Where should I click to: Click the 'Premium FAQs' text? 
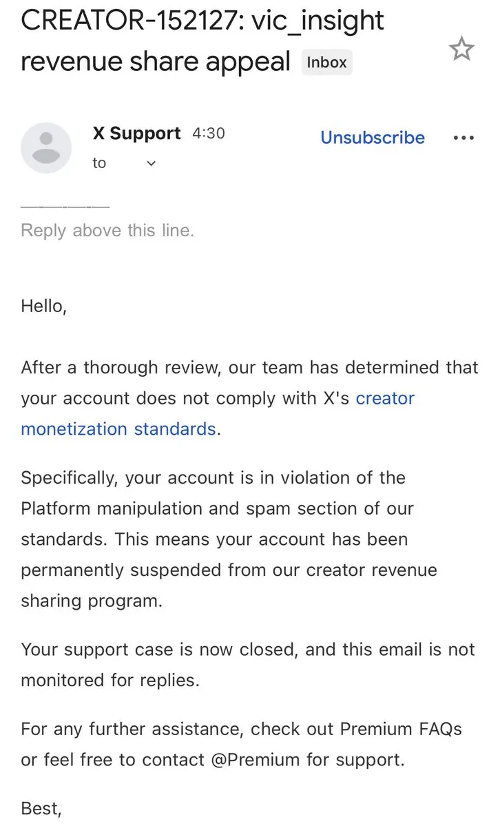(401, 729)
